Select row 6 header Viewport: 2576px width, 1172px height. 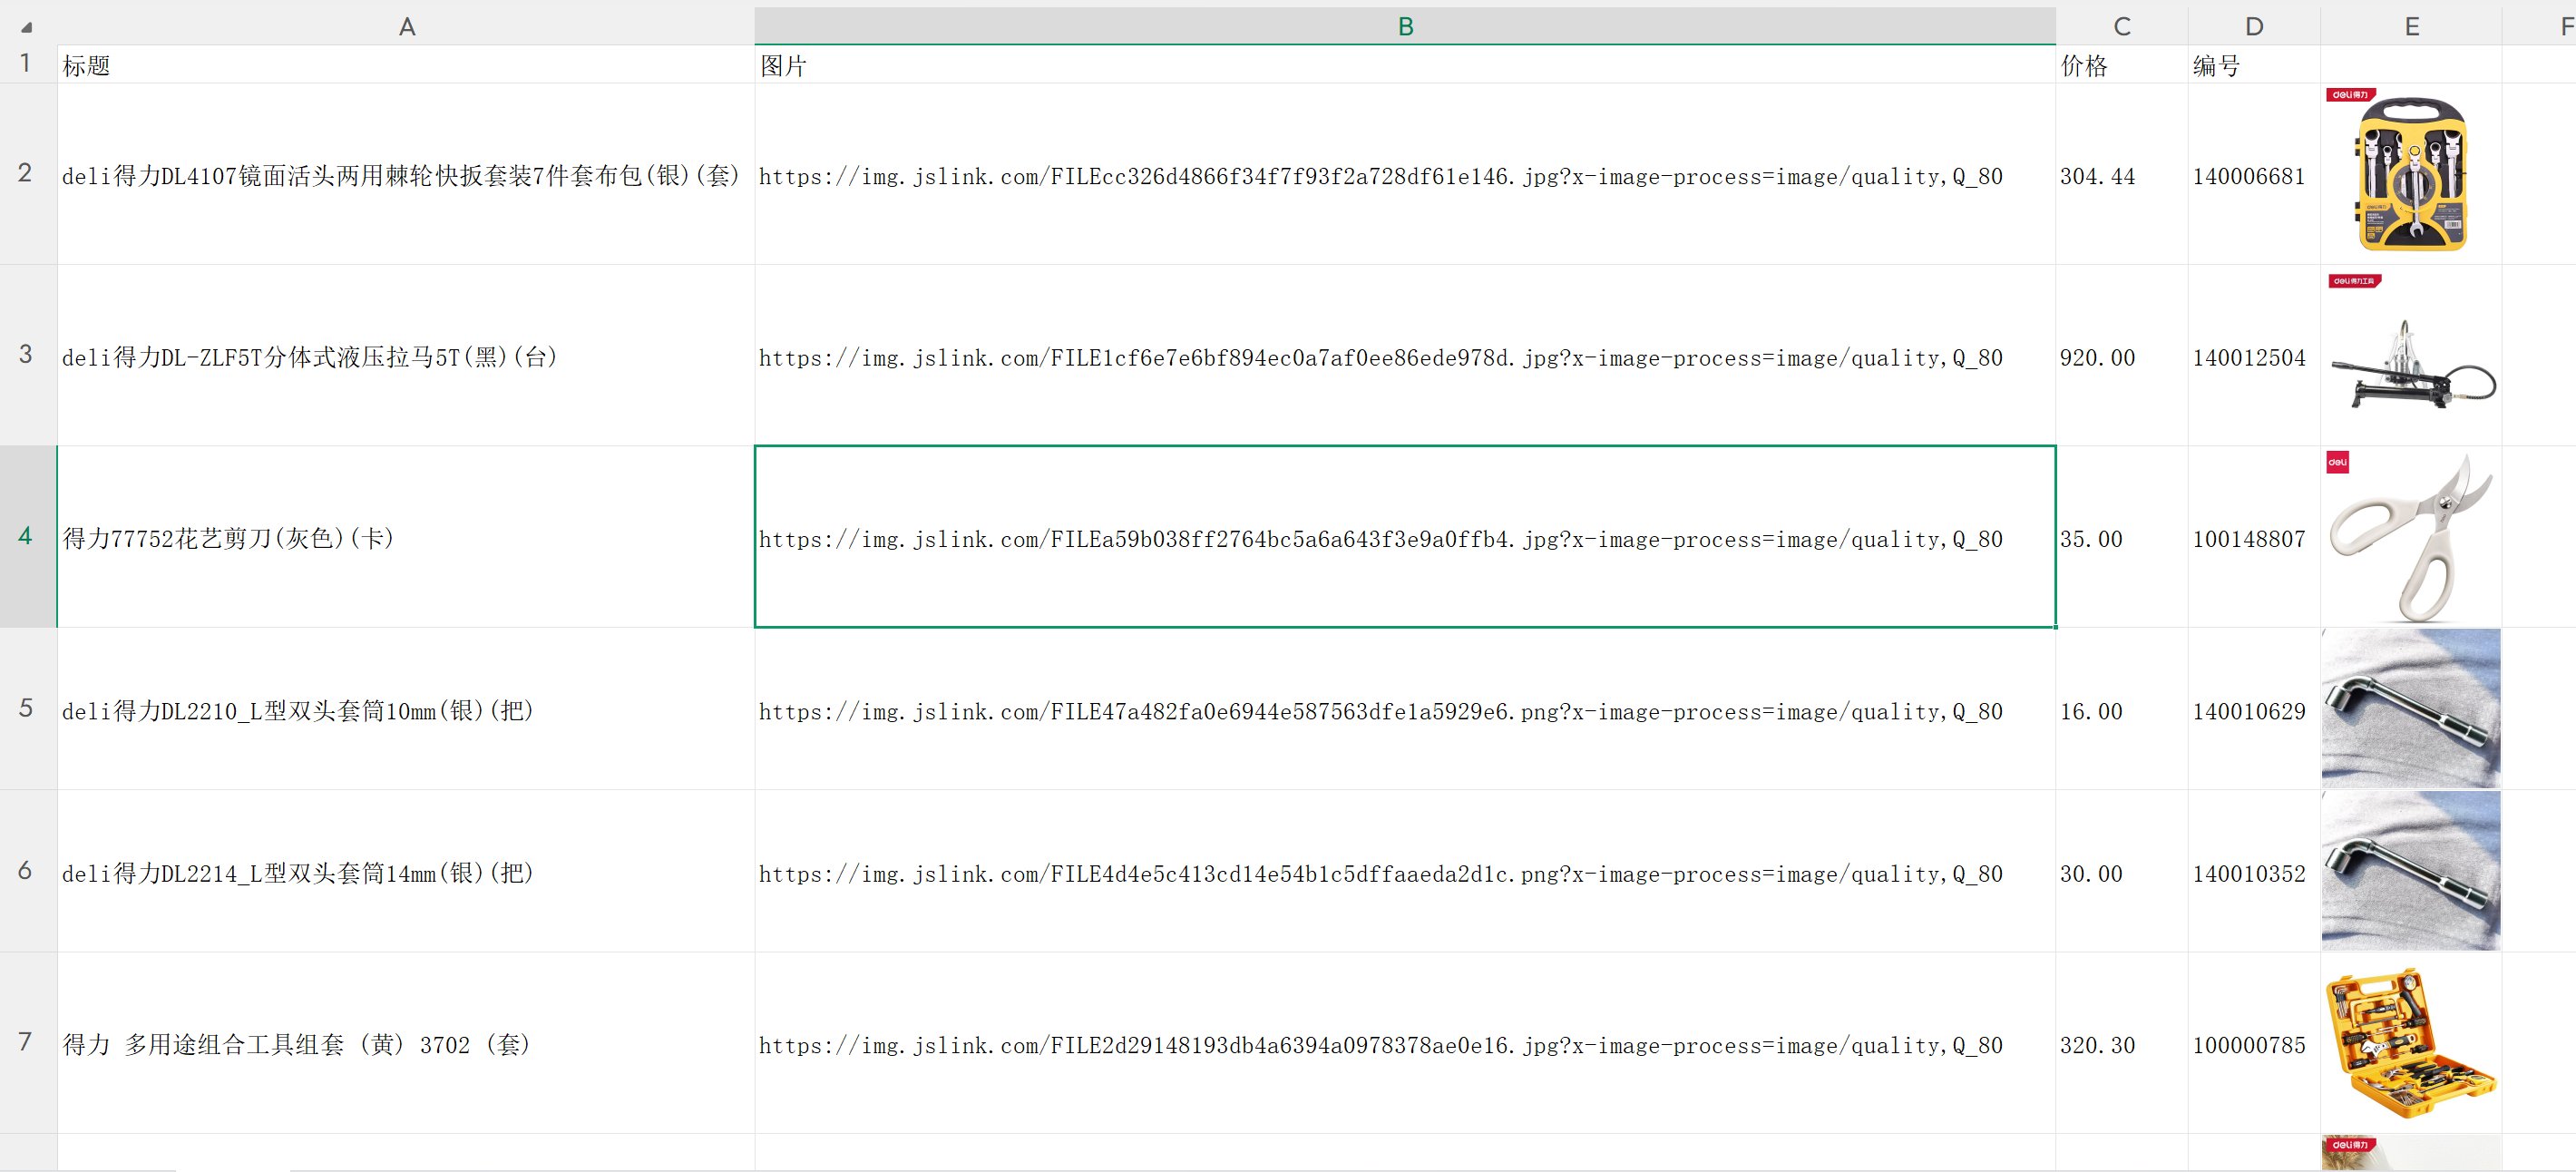28,871
